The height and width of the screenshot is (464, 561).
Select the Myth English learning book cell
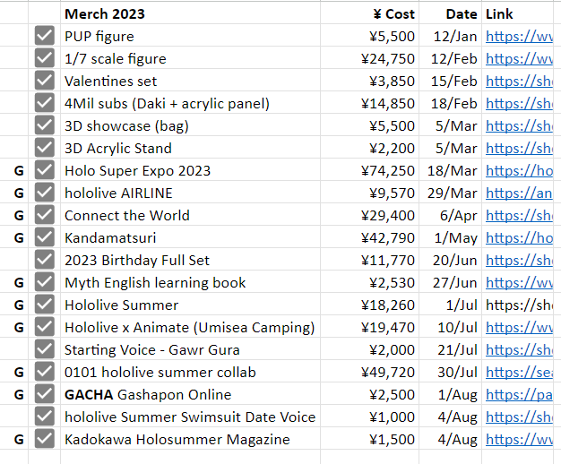[155, 283]
